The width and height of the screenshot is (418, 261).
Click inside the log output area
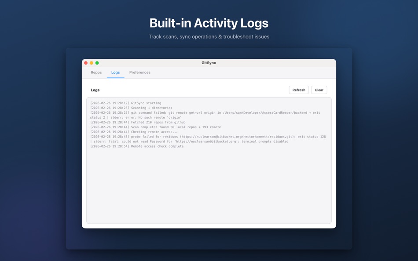tap(209, 185)
